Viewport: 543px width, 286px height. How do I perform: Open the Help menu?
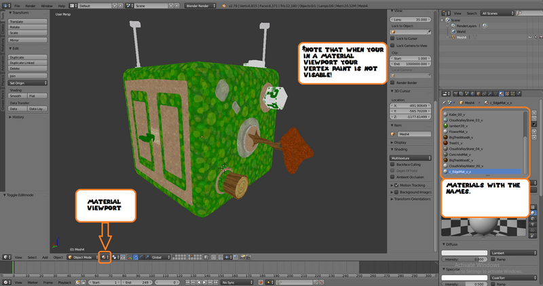(x=61, y=6)
